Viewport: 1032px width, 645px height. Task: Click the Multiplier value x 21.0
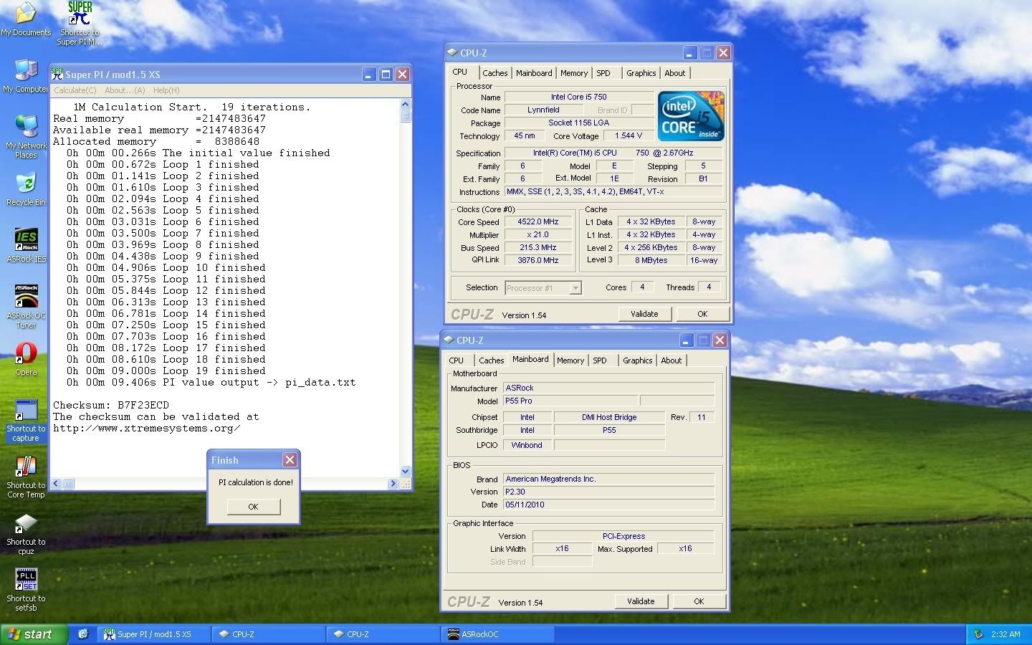(x=538, y=235)
